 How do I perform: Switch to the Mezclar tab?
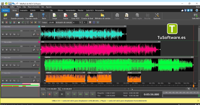pyautogui.click(x=80, y=10)
